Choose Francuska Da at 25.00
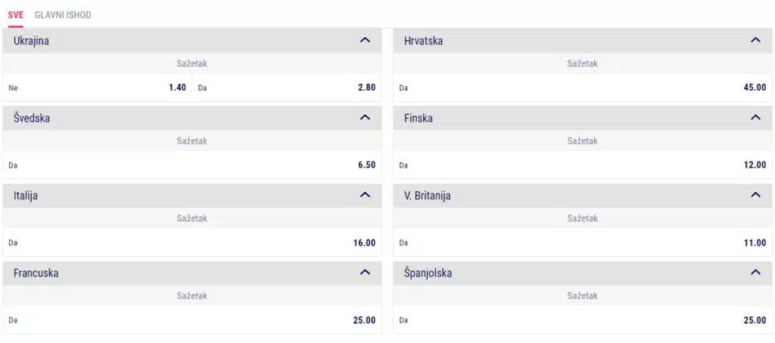 (192, 320)
